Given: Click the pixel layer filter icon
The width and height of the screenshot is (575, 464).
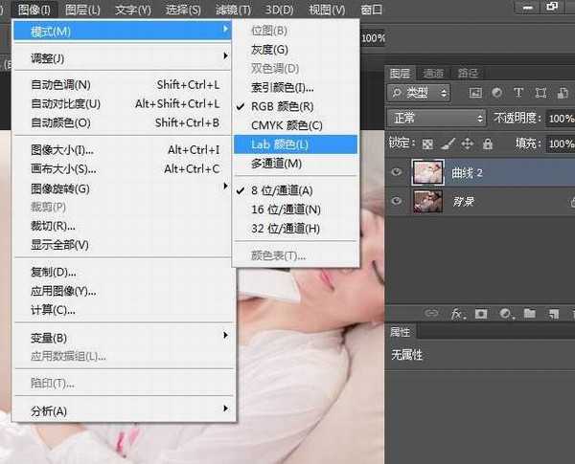Looking at the screenshot, I should pos(474,93).
